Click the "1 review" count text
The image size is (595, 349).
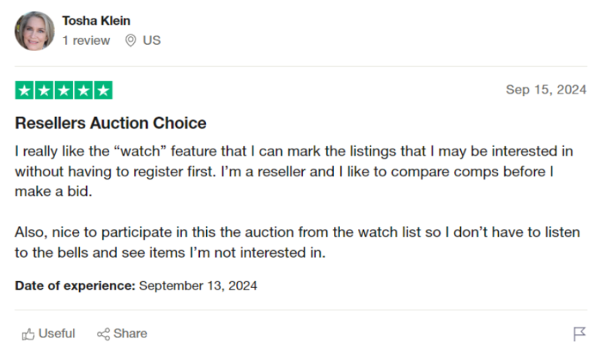click(86, 40)
